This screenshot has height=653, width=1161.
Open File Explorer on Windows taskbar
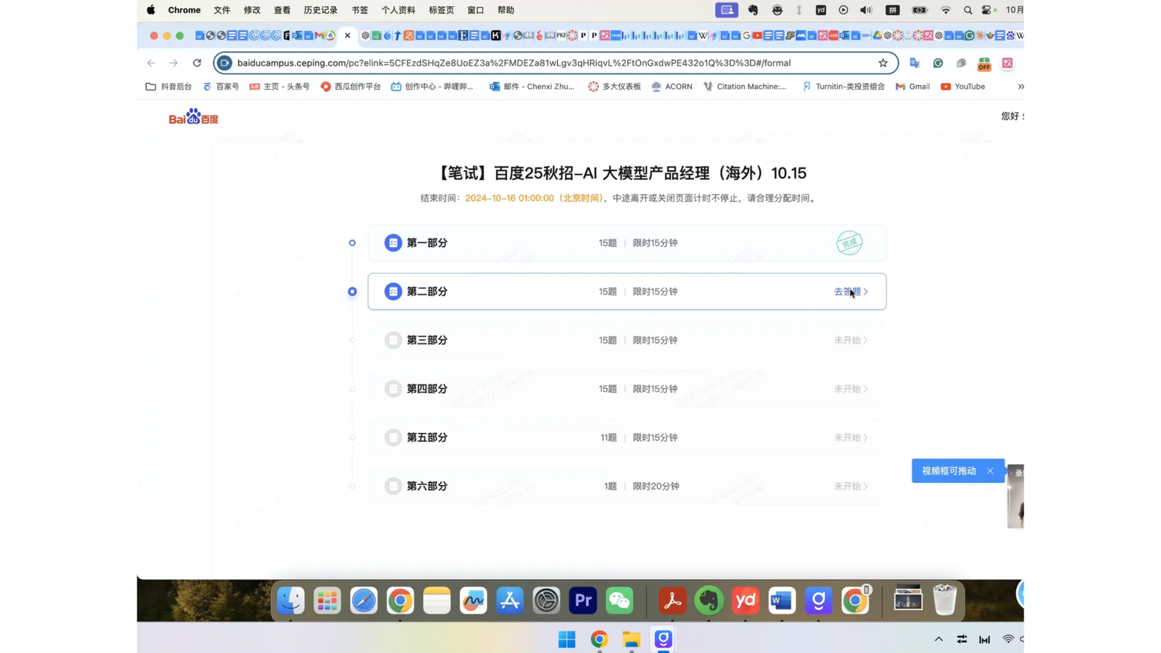coord(631,639)
